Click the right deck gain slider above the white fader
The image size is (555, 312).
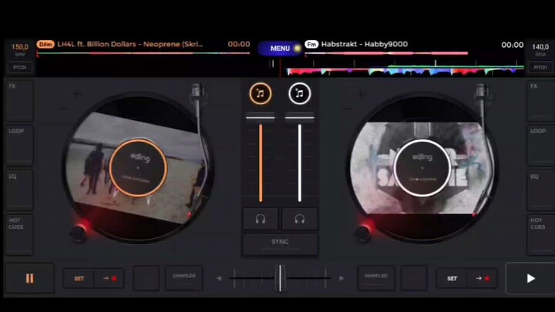[x=299, y=117]
